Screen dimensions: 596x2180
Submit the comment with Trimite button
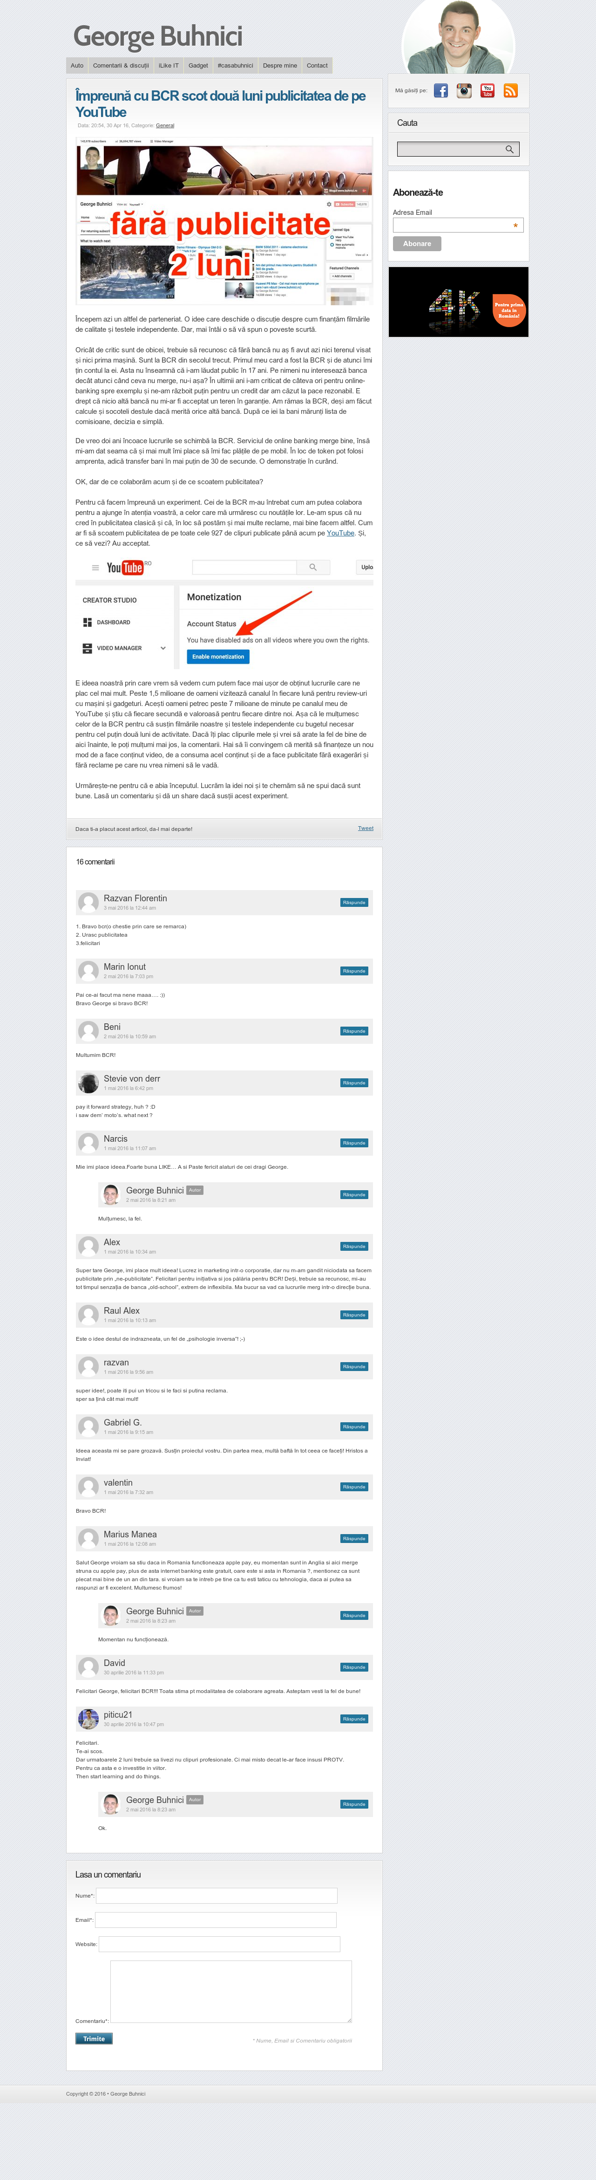(x=94, y=2039)
